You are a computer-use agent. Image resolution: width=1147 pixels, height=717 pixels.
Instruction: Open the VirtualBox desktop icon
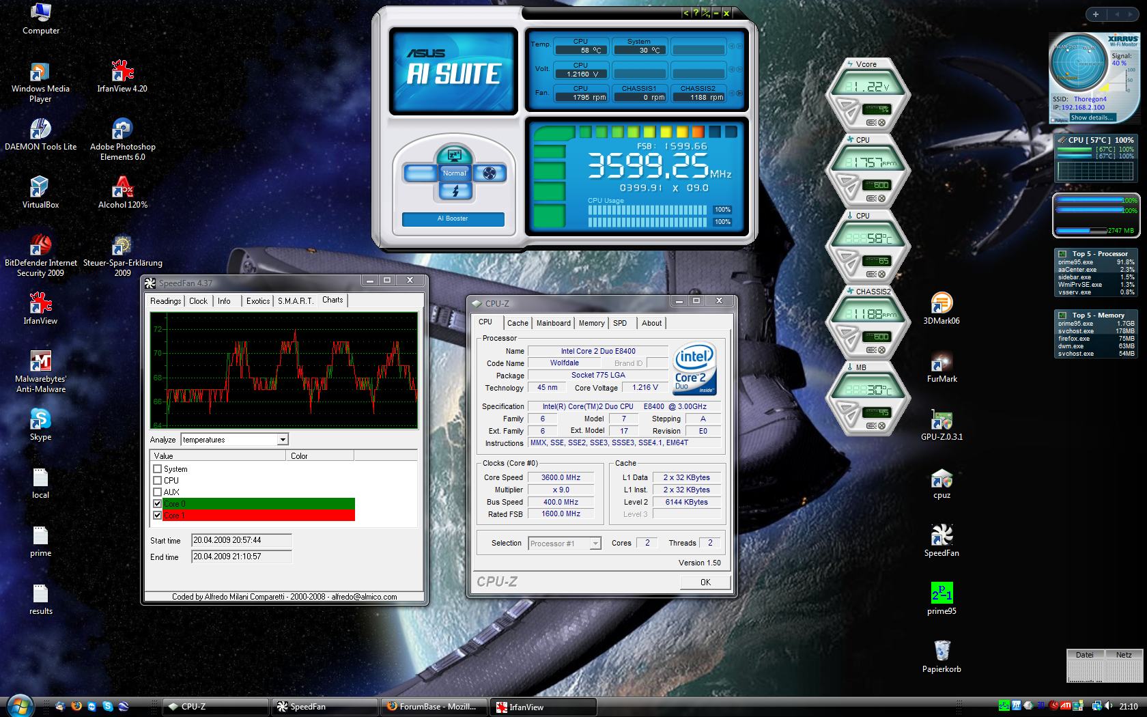click(x=40, y=192)
